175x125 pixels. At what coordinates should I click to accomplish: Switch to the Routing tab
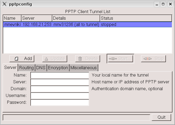tap(26, 68)
